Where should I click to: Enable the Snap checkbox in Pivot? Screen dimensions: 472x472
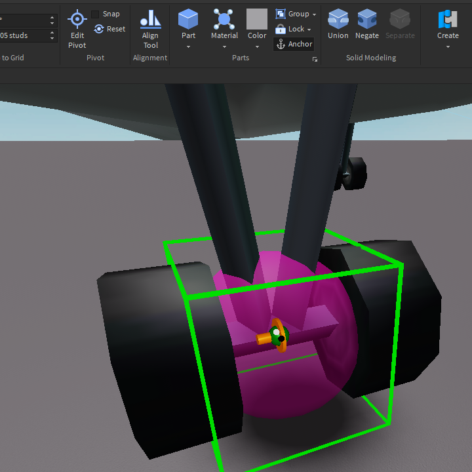(96, 14)
